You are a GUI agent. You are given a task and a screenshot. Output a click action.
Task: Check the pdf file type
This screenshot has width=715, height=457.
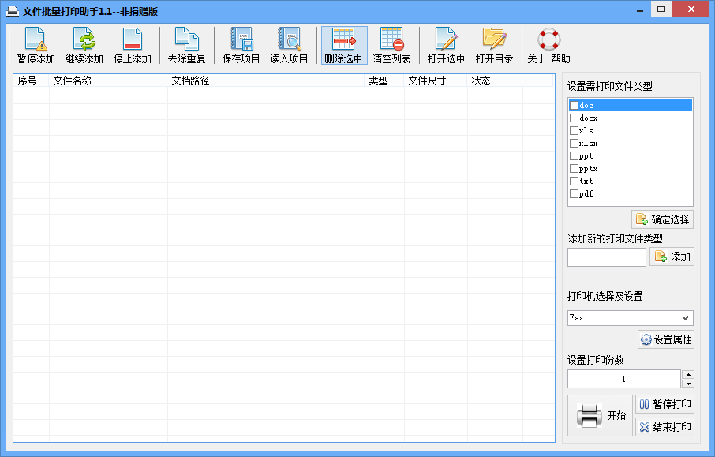(574, 194)
